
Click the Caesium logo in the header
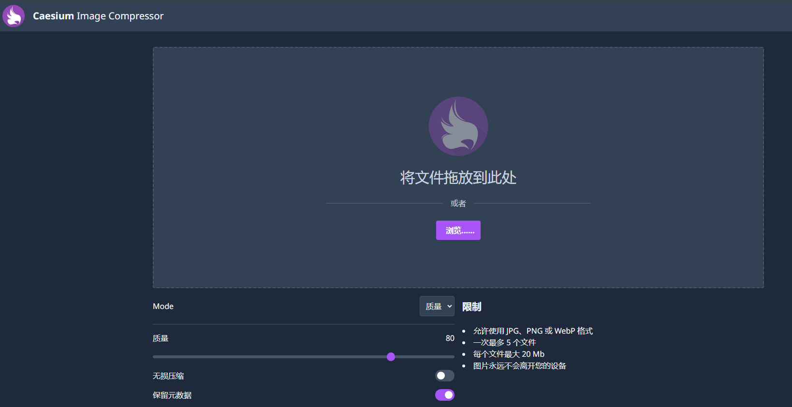[14, 16]
